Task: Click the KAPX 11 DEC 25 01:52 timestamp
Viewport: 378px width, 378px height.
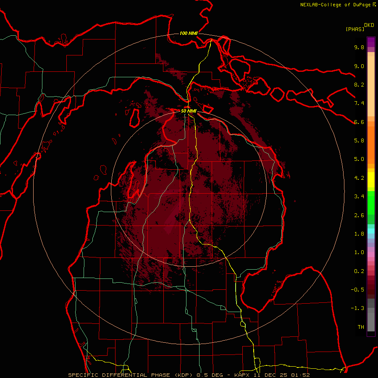Action: [x=272, y=375]
